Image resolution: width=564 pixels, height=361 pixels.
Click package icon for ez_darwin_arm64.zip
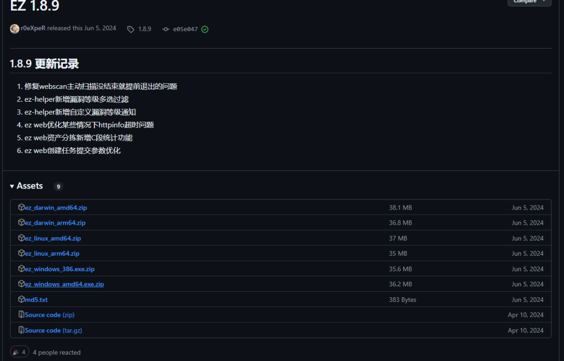[21, 223]
